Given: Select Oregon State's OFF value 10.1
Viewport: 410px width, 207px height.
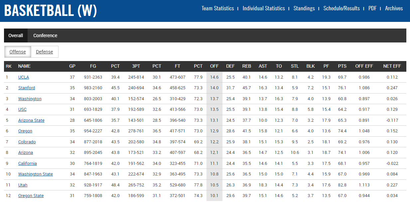Looking at the screenshot, I should (214, 196).
